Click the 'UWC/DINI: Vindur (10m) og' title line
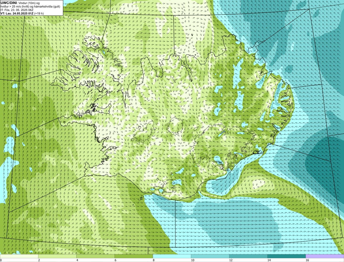 20,3
